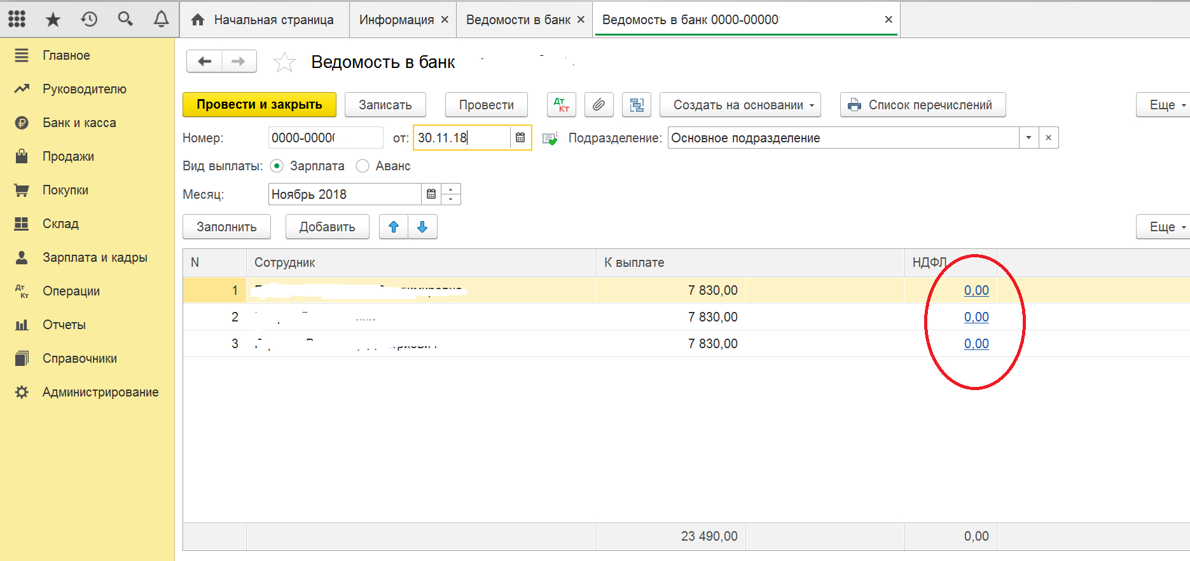
Task: Select the Зарплата radio button
Action: pos(277,166)
